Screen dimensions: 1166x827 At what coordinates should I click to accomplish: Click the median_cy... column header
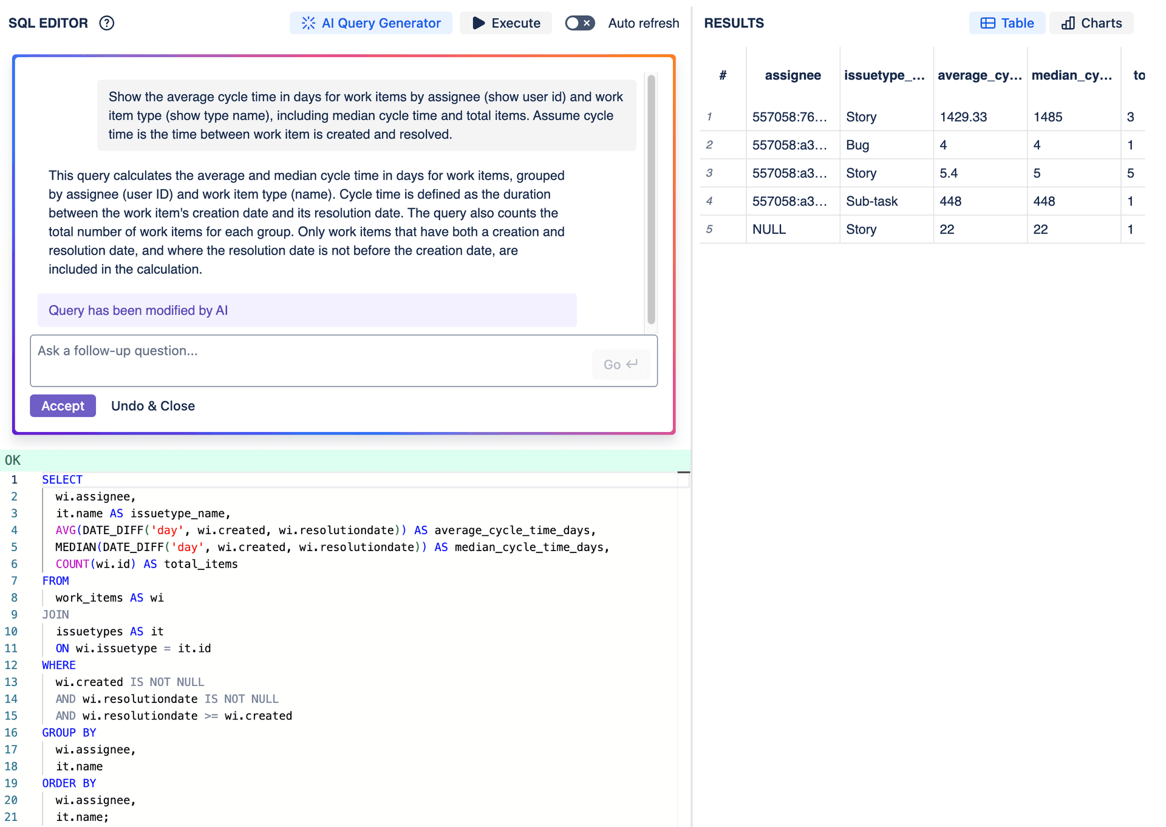(1073, 75)
